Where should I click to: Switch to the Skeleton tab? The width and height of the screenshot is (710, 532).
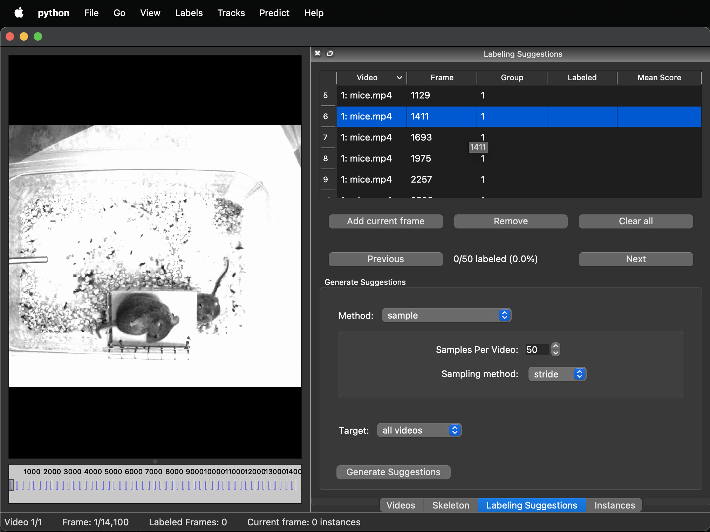[x=451, y=505]
